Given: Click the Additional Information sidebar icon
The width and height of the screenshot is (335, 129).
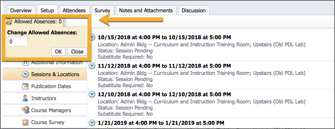Looking at the screenshot, I should click(25, 62).
